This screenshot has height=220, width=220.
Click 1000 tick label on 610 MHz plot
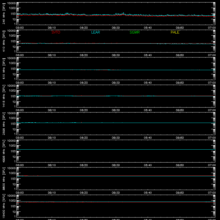(x=12, y=63)
